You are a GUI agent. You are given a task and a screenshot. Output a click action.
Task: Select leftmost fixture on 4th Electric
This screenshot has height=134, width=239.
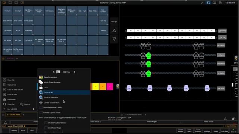[143, 46]
